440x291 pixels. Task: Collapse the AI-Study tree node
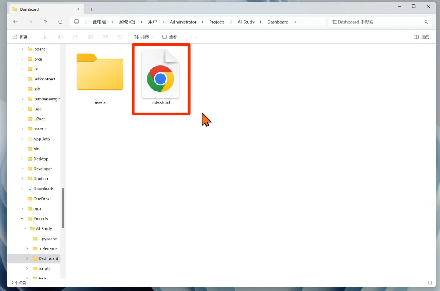[x=25, y=228]
